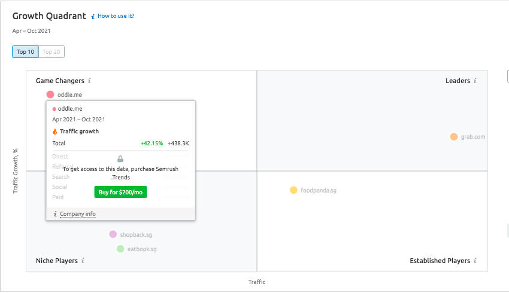Image resolution: width=509 pixels, height=293 pixels.
Task: Click the foodpanda.sg label
Action: pyautogui.click(x=319, y=190)
